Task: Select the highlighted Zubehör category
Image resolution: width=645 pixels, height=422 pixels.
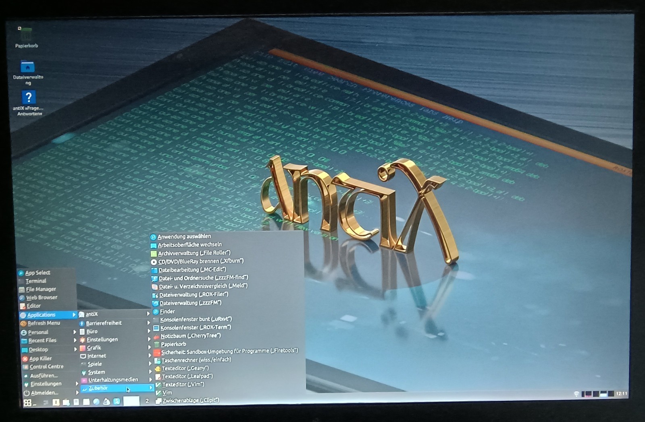Action: pyautogui.click(x=117, y=388)
